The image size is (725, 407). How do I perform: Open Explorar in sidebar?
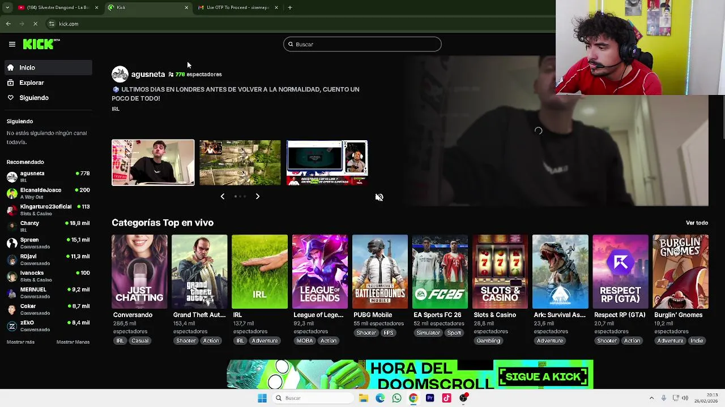pos(48,83)
